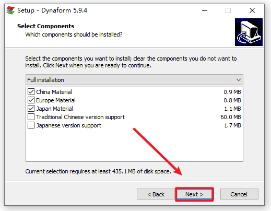
Task: Click Traditional Chinese version support label
Action: pos(80,117)
